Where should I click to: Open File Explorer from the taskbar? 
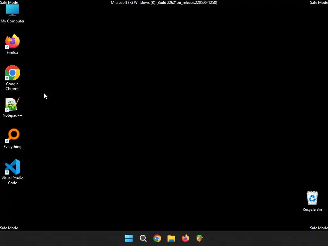pos(171,238)
